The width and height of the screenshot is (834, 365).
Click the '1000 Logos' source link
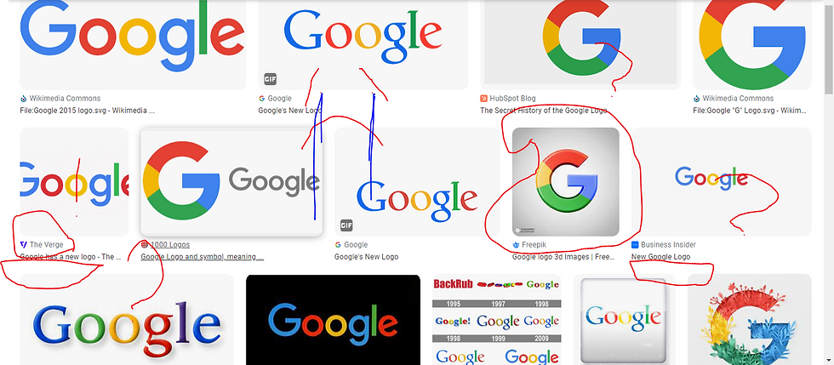[169, 245]
